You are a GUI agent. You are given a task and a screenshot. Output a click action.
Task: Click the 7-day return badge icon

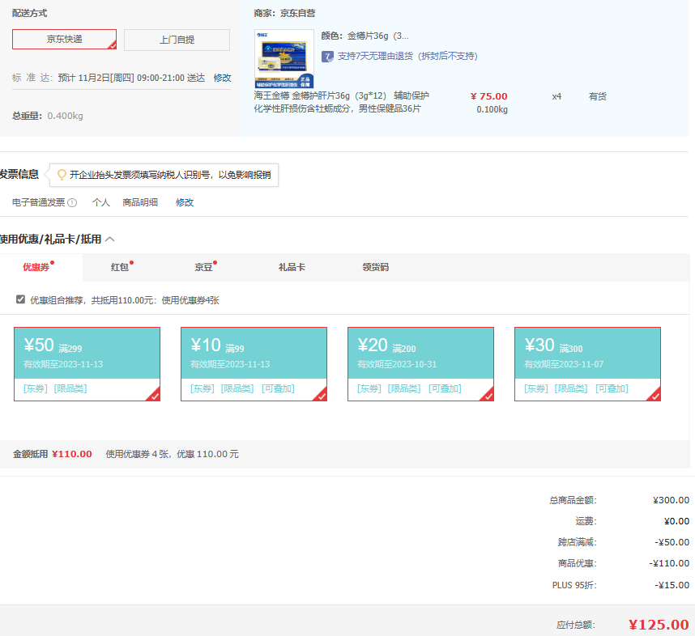coord(327,57)
